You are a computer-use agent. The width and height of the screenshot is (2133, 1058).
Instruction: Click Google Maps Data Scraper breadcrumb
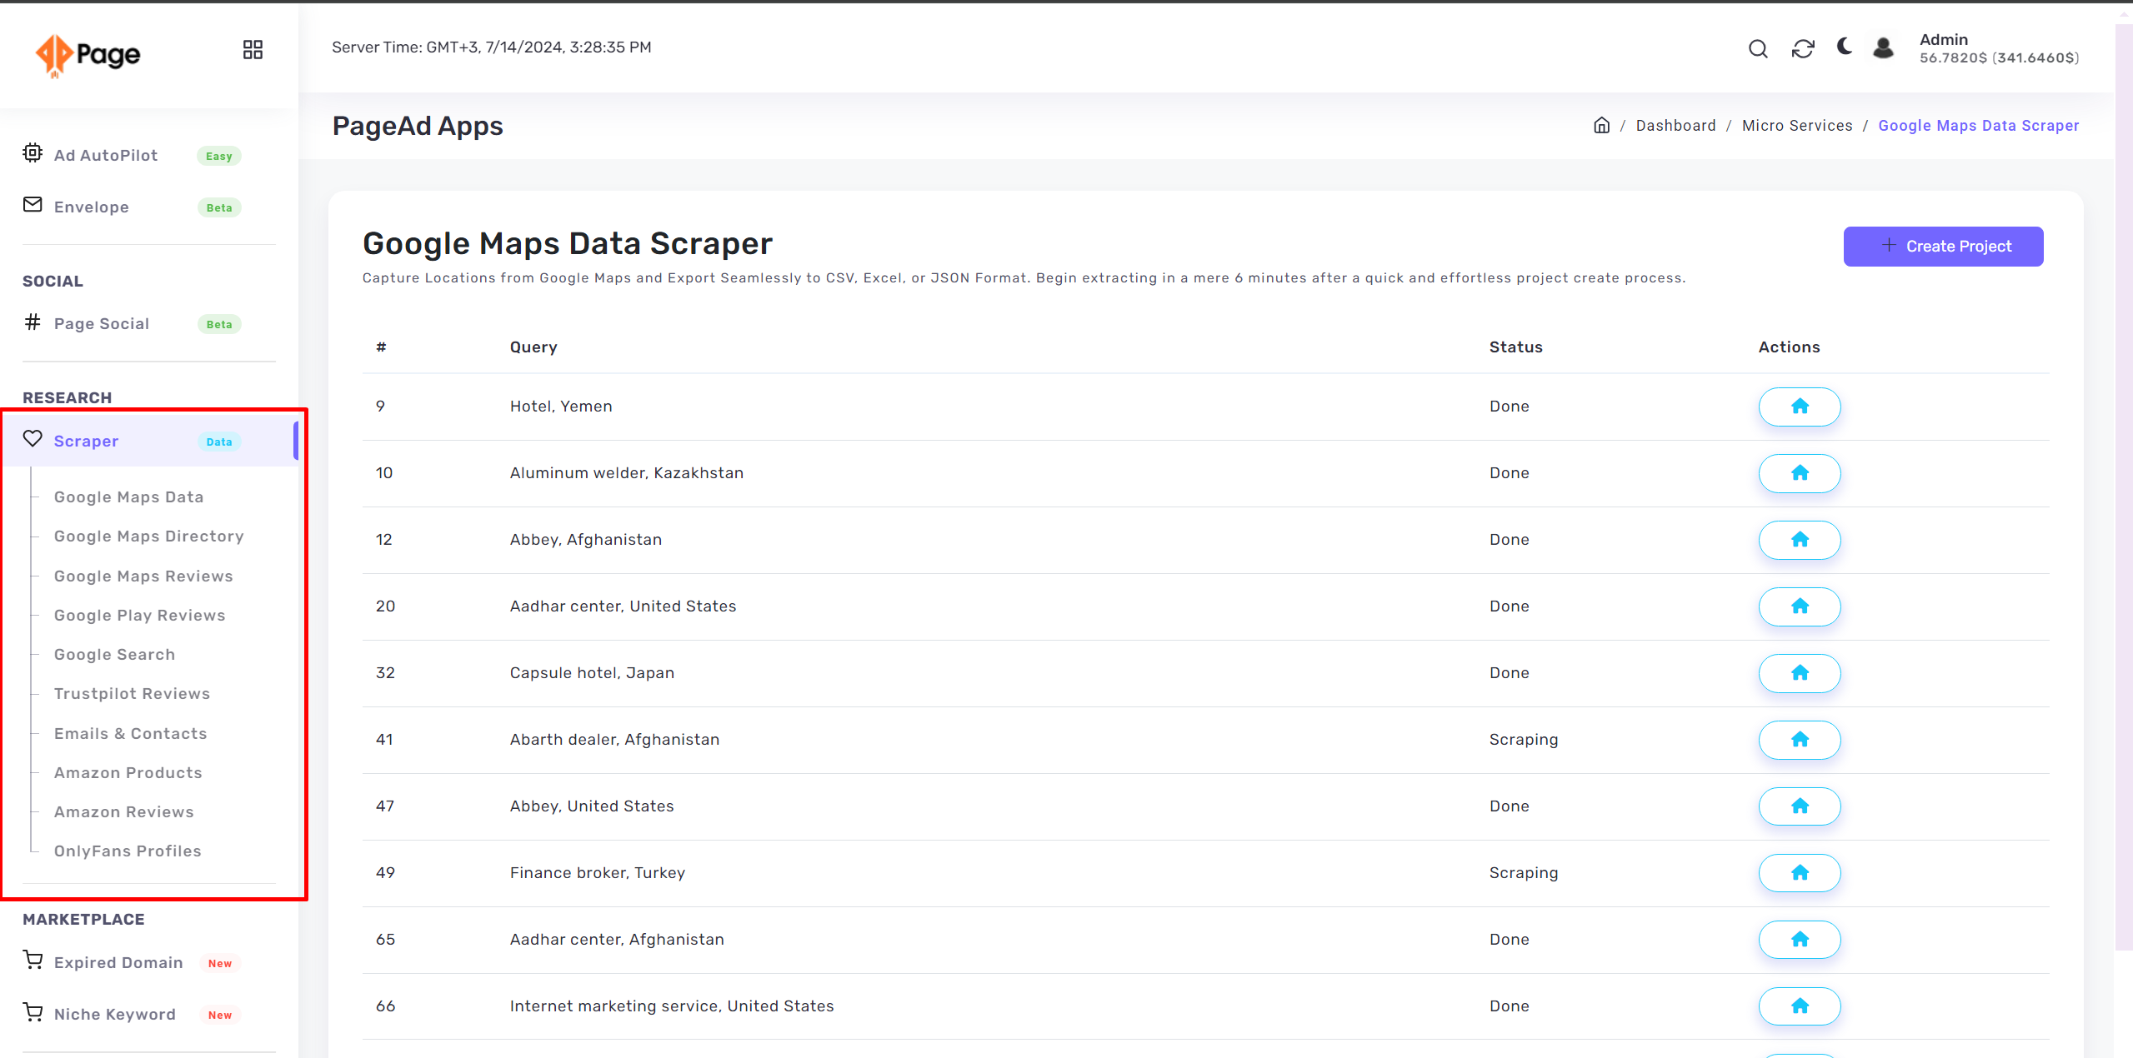point(1978,126)
